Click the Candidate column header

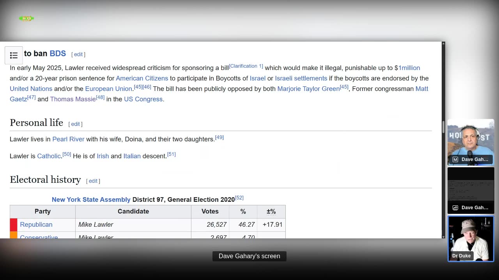tap(133, 212)
